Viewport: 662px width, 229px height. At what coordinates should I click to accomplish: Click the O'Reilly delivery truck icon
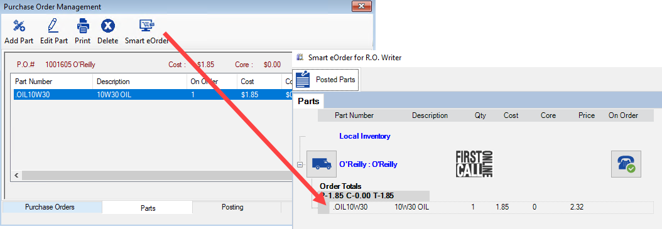click(322, 164)
